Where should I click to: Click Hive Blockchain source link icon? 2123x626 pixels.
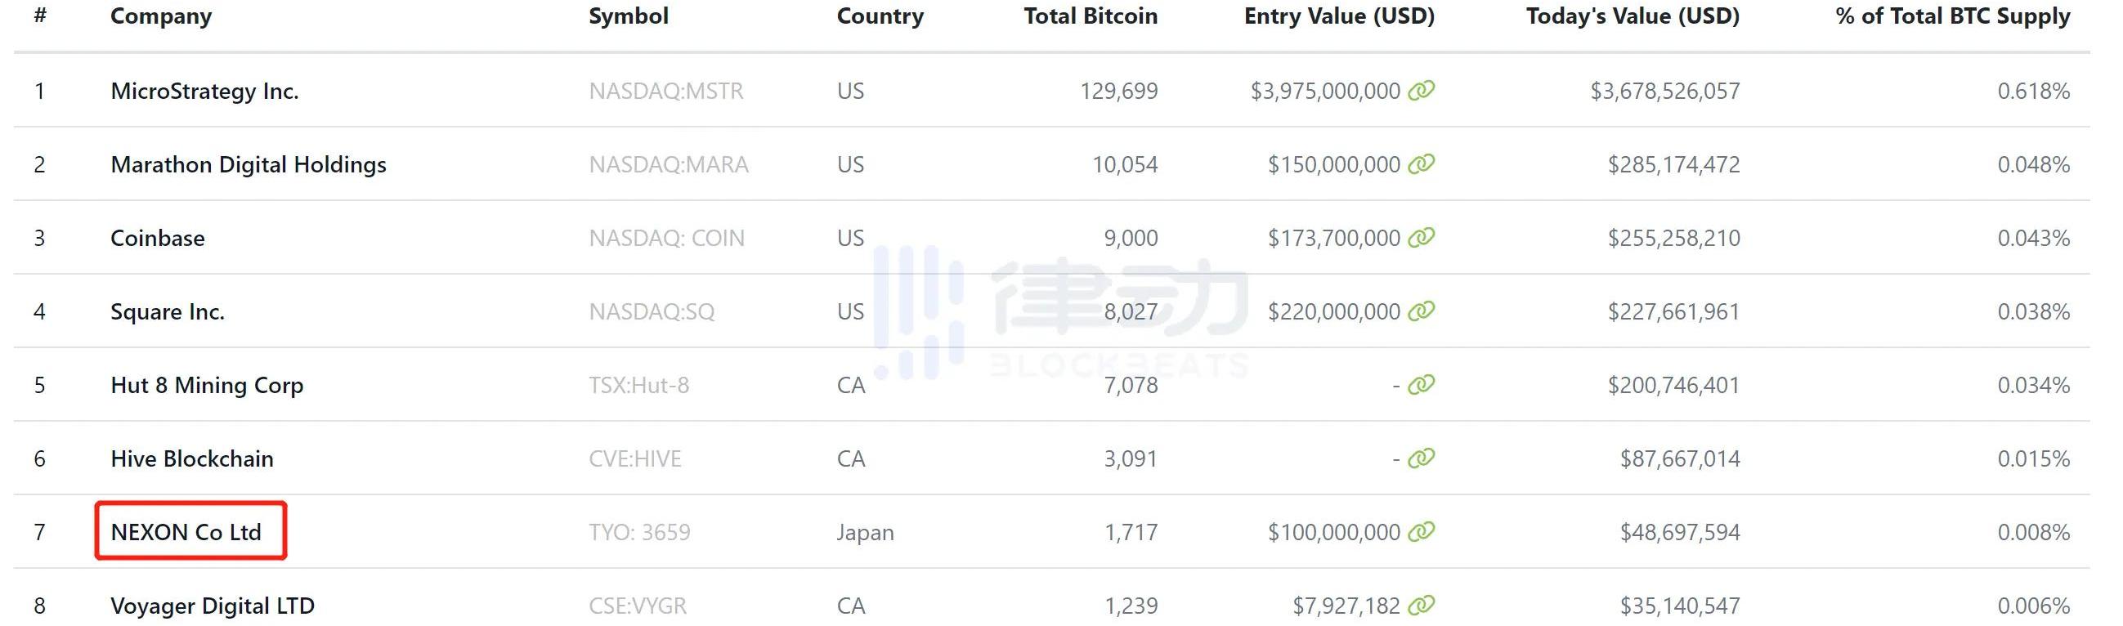tap(1421, 458)
